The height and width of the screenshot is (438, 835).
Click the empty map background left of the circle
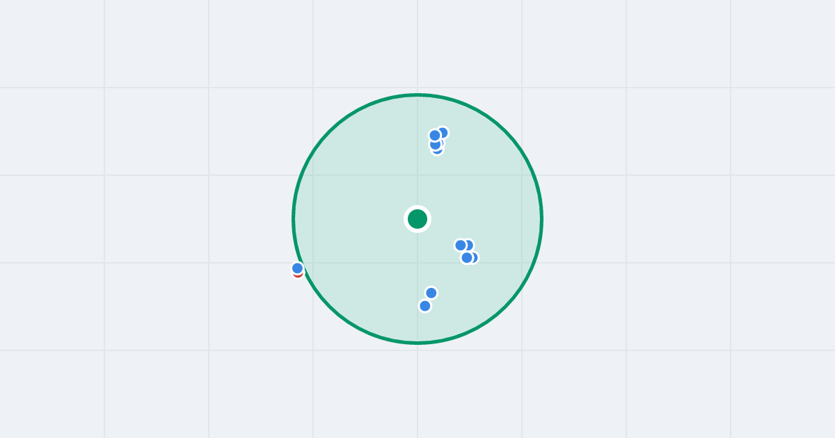pos(174,219)
